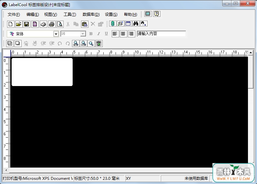Expand the font size 16 dropdown
The height and width of the screenshot is (184, 257).
[x=83, y=34]
